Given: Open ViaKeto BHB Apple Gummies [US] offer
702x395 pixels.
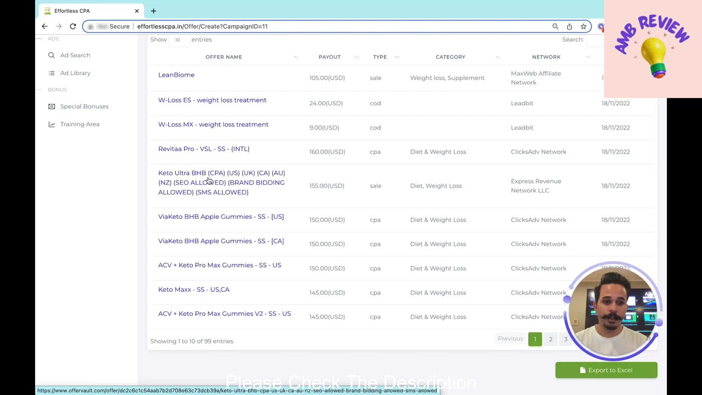Looking at the screenshot, I should tap(221, 217).
